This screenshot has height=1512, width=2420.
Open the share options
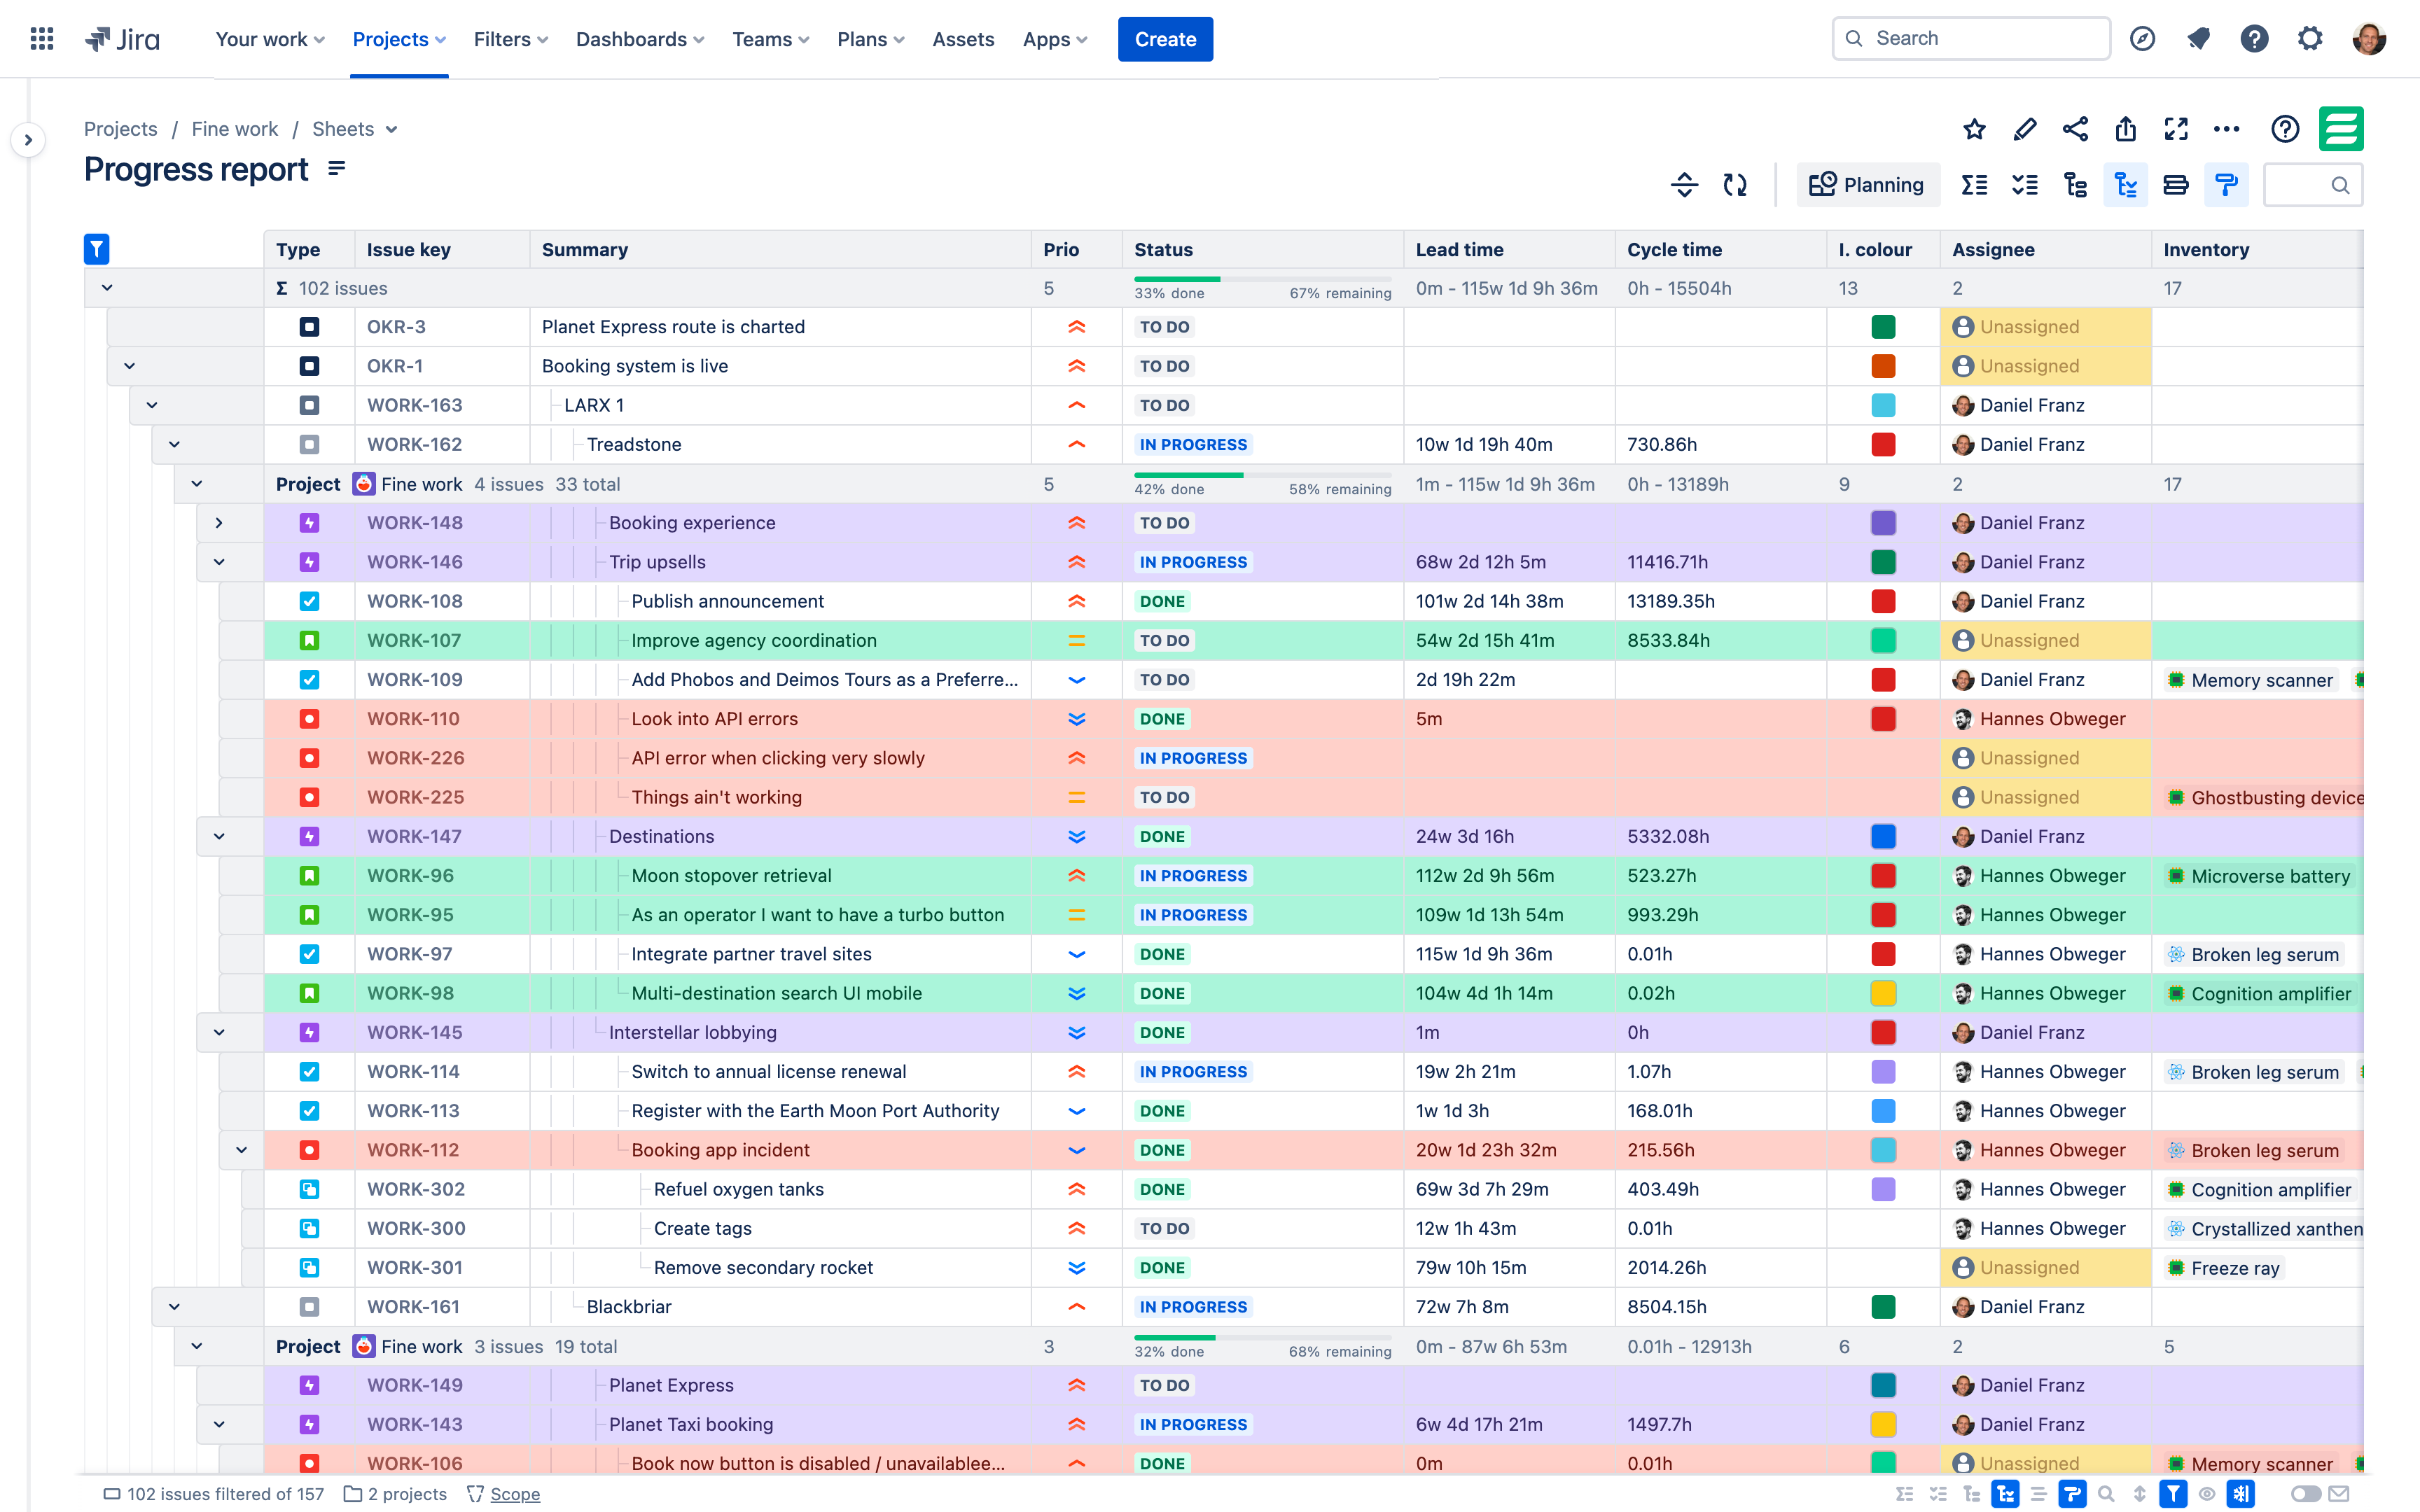click(2075, 129)
